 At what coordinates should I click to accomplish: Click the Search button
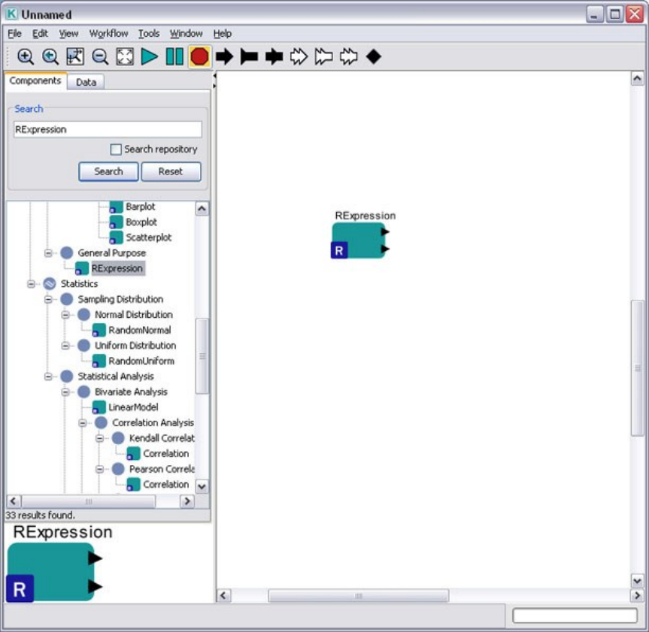[108, 171]
